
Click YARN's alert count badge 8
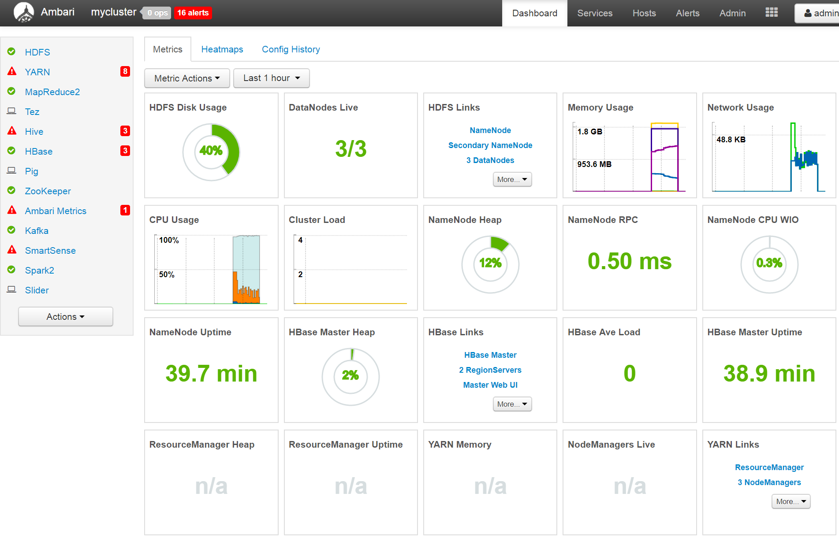125,71
